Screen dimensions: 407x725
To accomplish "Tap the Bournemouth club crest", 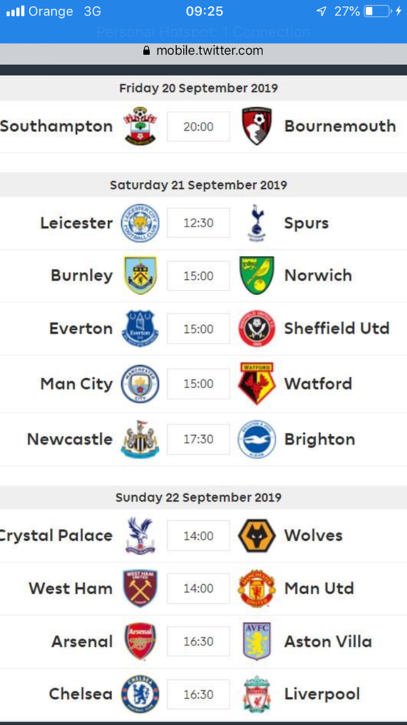I will pyautogui.click(x=256, y=126).
